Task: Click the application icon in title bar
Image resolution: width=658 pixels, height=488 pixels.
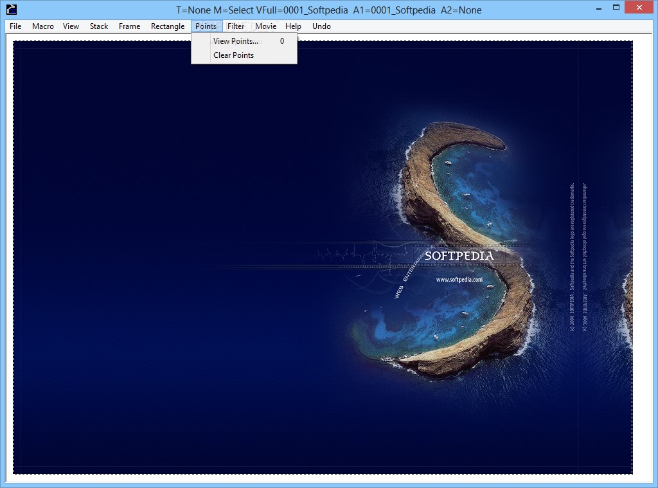Action: 12,9
